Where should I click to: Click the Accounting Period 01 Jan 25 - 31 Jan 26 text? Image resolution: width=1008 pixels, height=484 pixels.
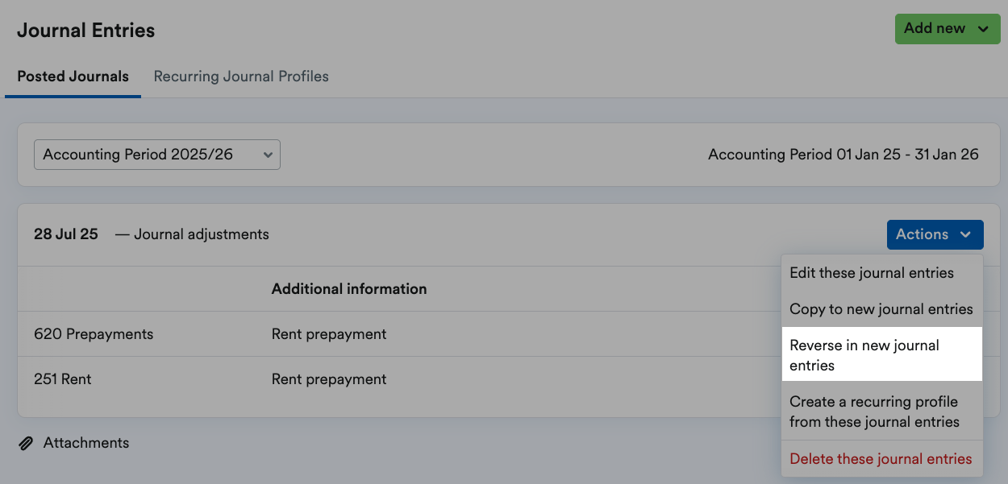(843, 155)
